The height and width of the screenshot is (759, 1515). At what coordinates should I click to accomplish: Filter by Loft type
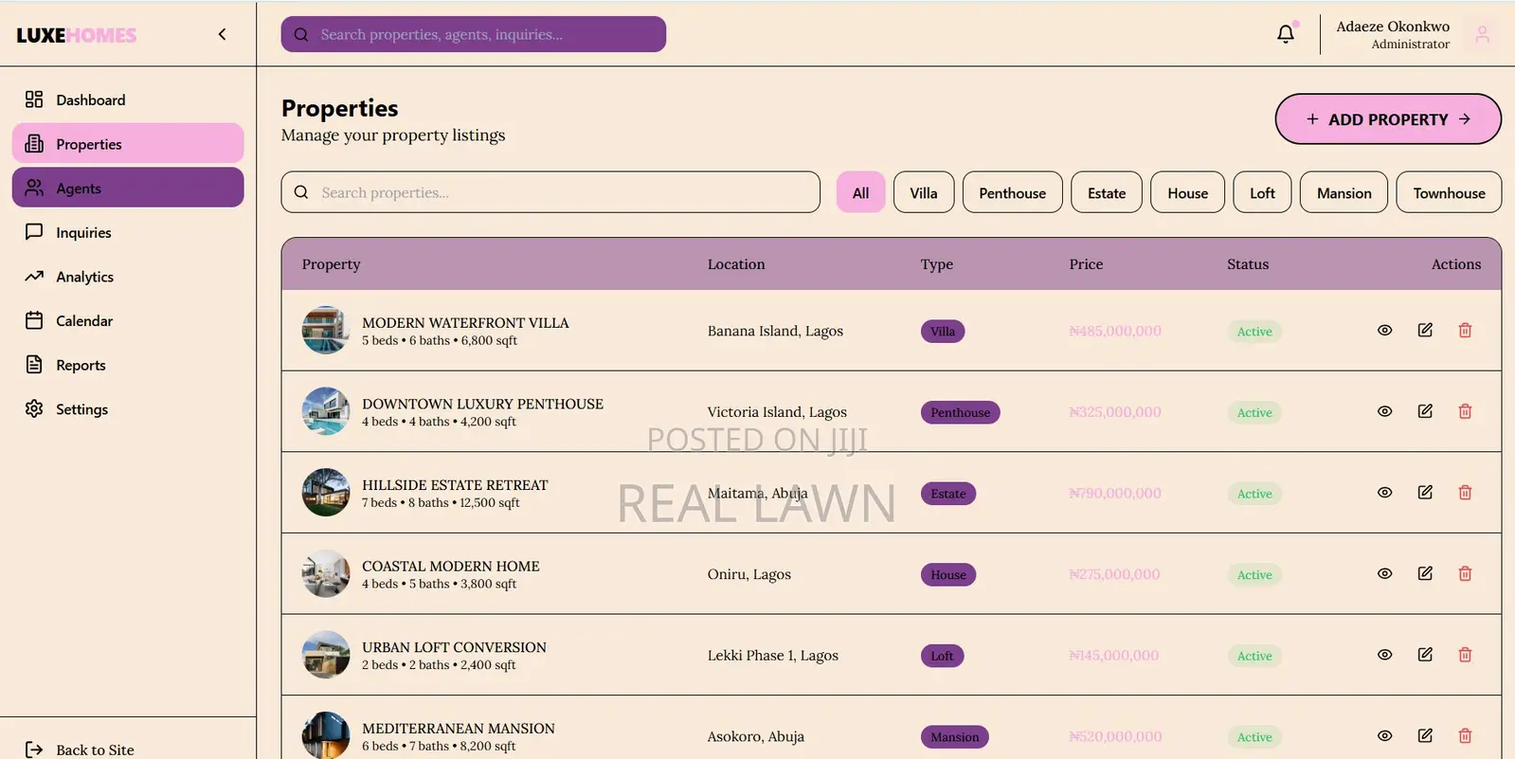[x=1262, y=192]
